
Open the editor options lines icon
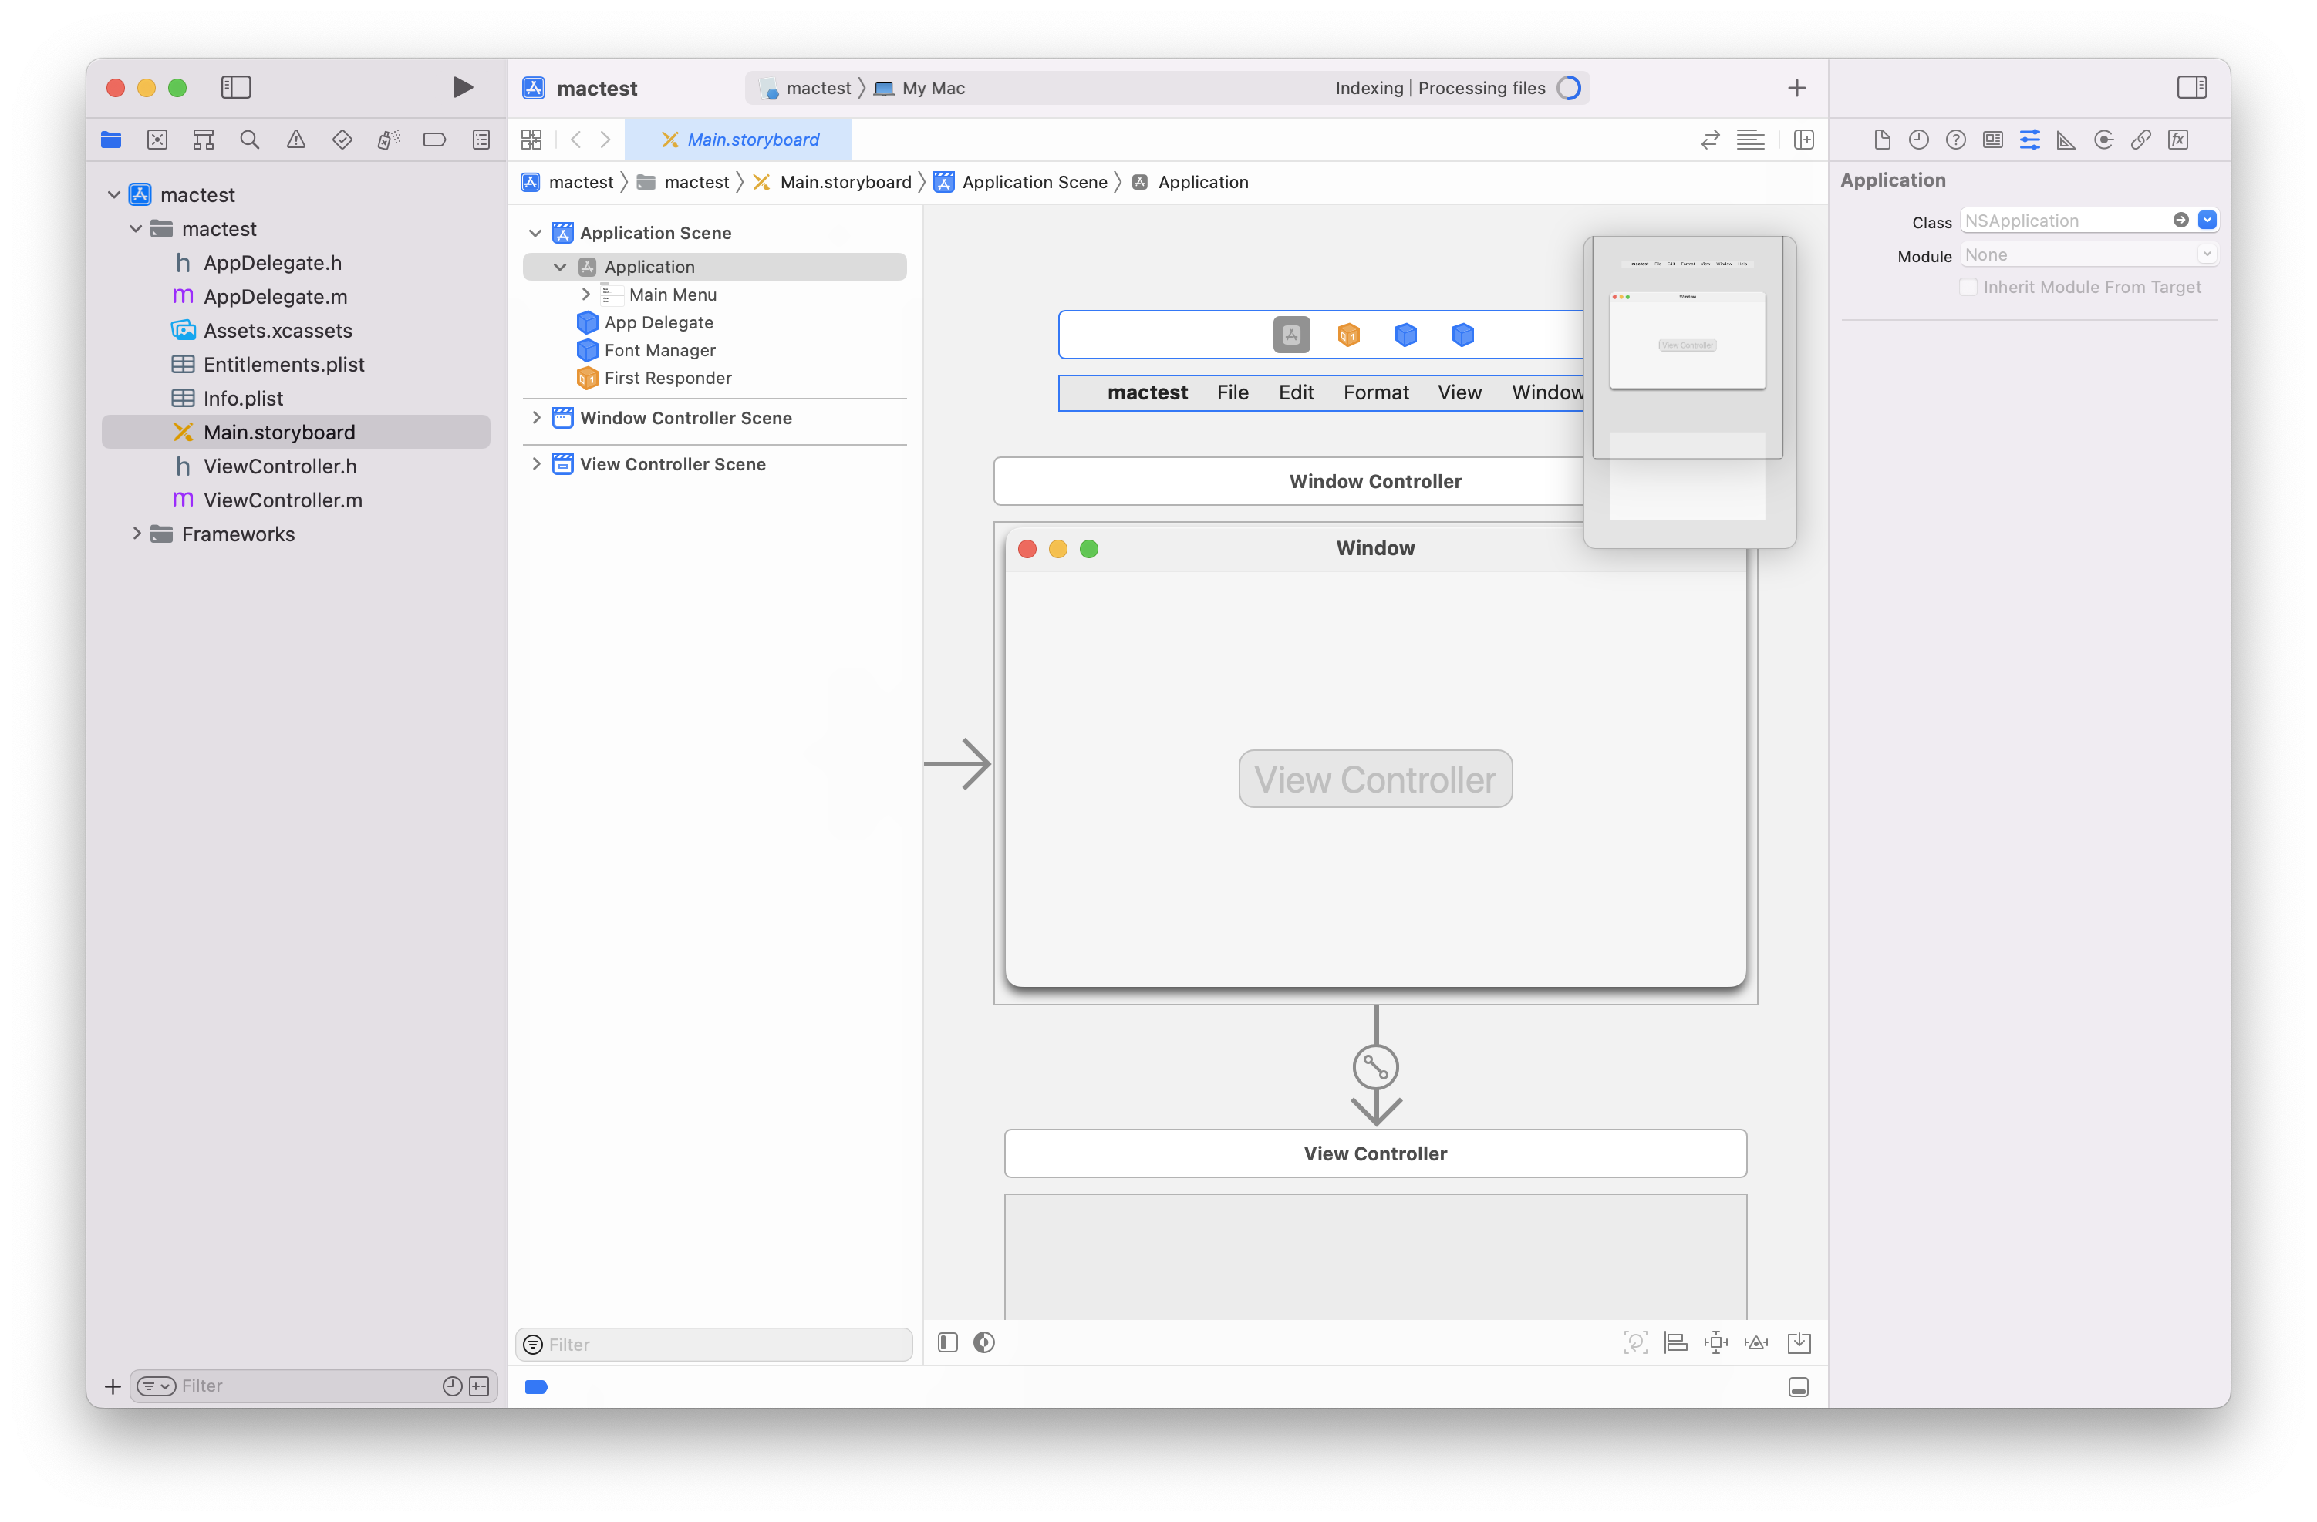(1750, 140)
